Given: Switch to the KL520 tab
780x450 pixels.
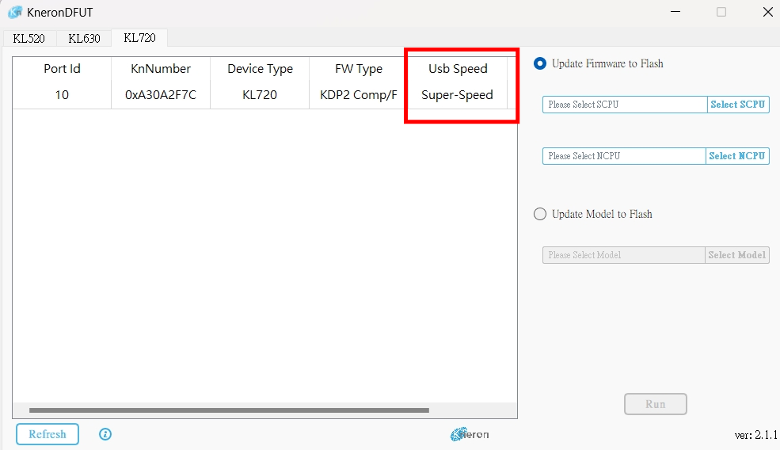Looking at the screenshot, I should 29,38.
